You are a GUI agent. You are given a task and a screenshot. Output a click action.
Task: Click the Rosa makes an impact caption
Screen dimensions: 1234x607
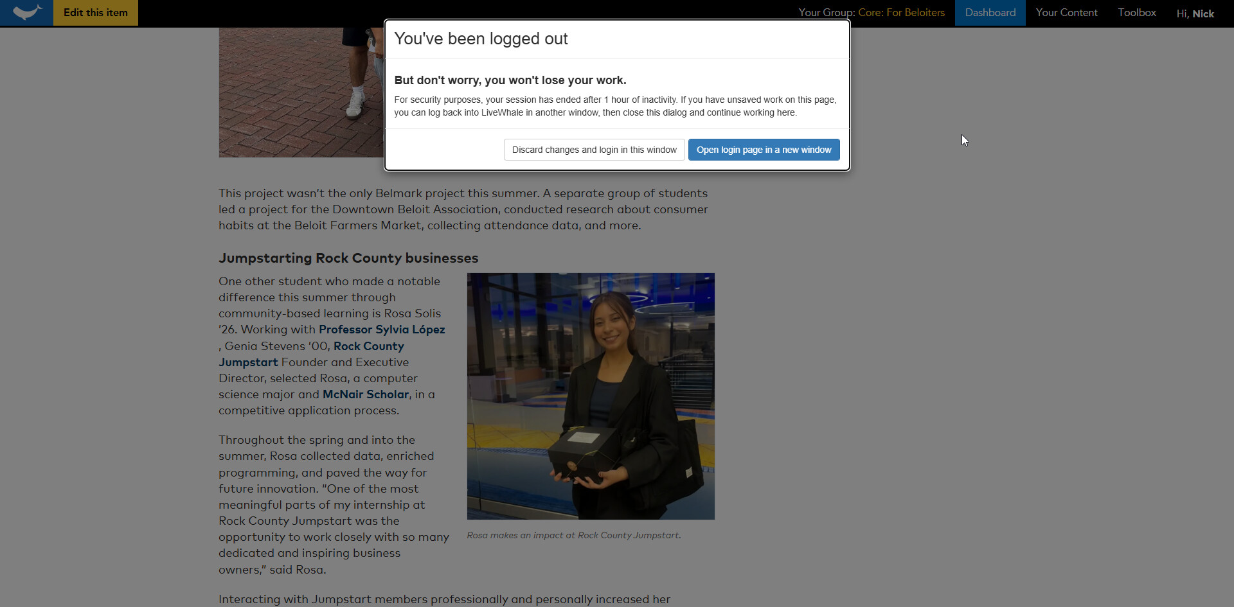click(573, 535)
